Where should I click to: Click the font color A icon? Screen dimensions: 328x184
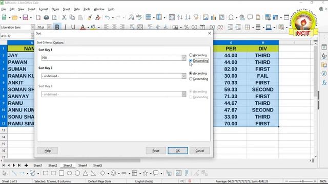coord(83,27)
